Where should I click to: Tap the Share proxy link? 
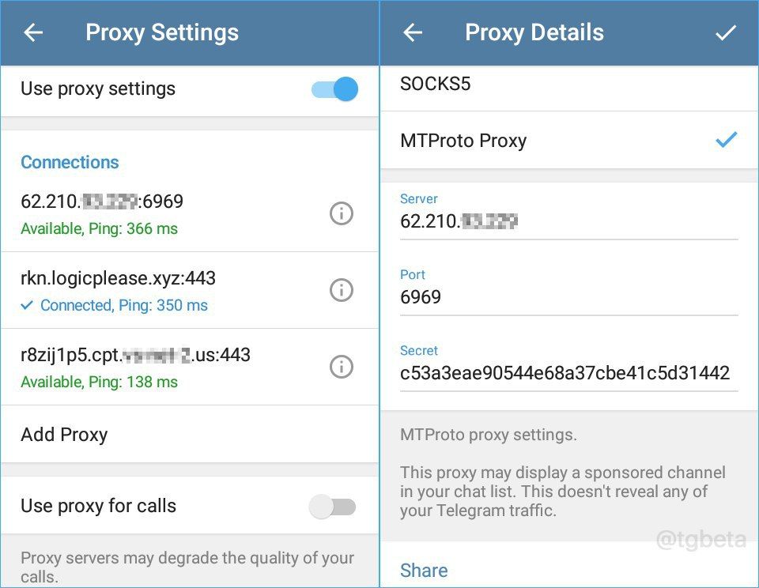pyautogui.click(x=424, y=570)
